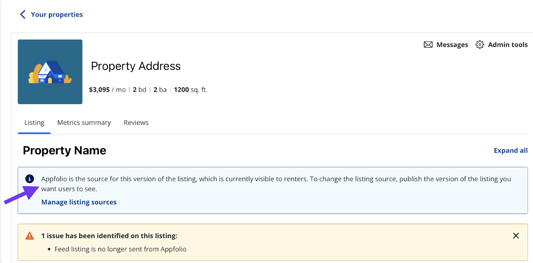Click "Feed listing is no longer sent" bullet
This screenshot has width=533, height=263.
[x=120, y=249]
